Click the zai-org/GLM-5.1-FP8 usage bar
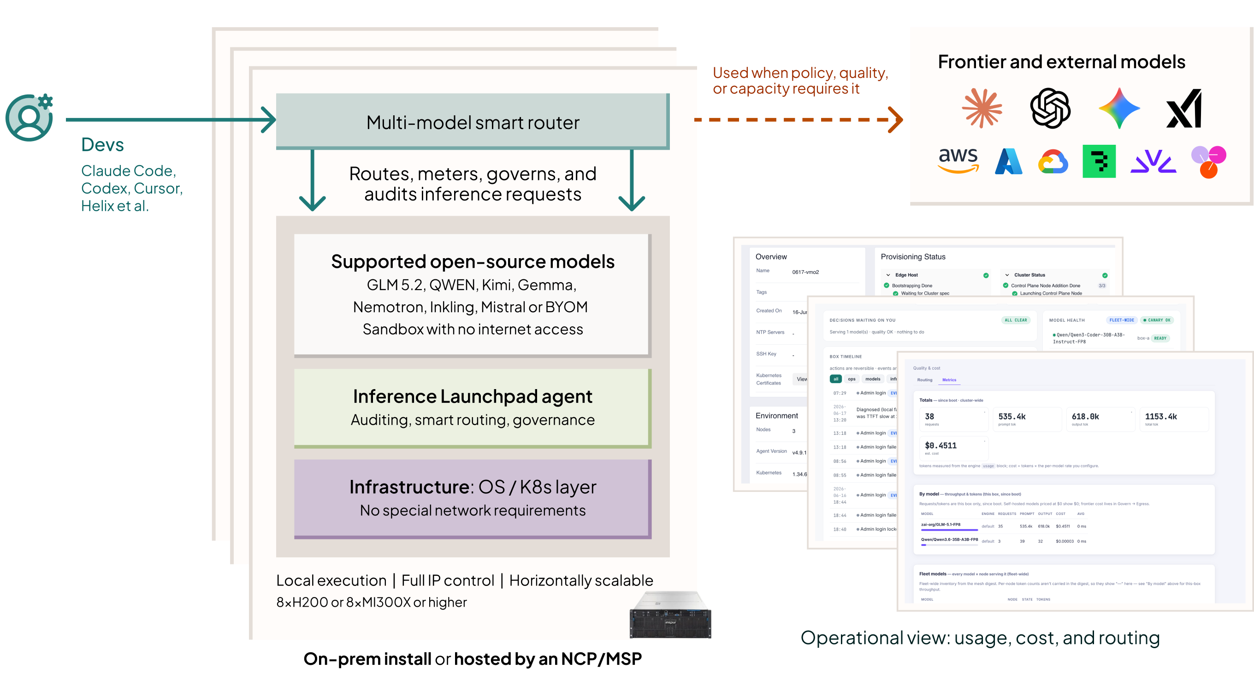 tap(949, 530)
